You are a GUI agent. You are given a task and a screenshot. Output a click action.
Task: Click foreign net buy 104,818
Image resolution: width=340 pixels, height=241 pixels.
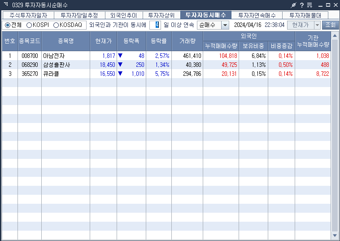pos(228,56)
